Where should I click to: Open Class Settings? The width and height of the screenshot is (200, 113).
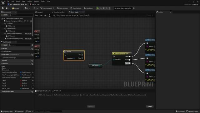pos(62,8)
